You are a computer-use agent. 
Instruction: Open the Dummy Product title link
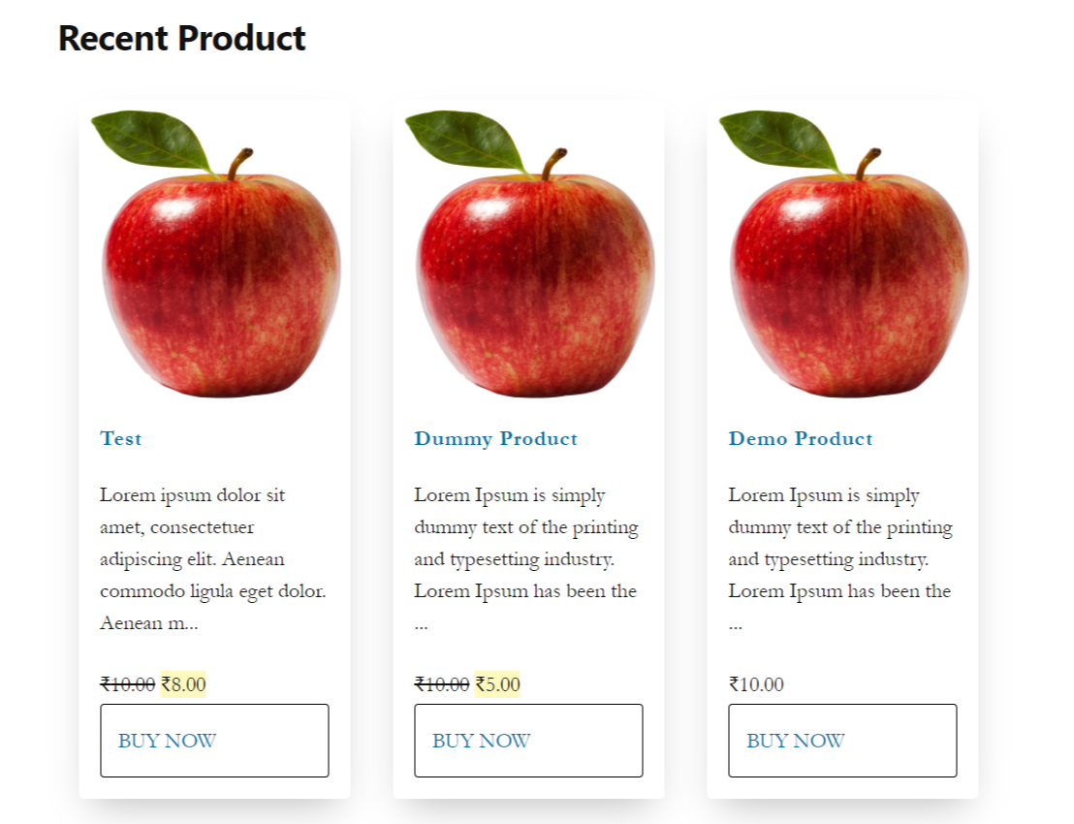click(x=496, y=438)
